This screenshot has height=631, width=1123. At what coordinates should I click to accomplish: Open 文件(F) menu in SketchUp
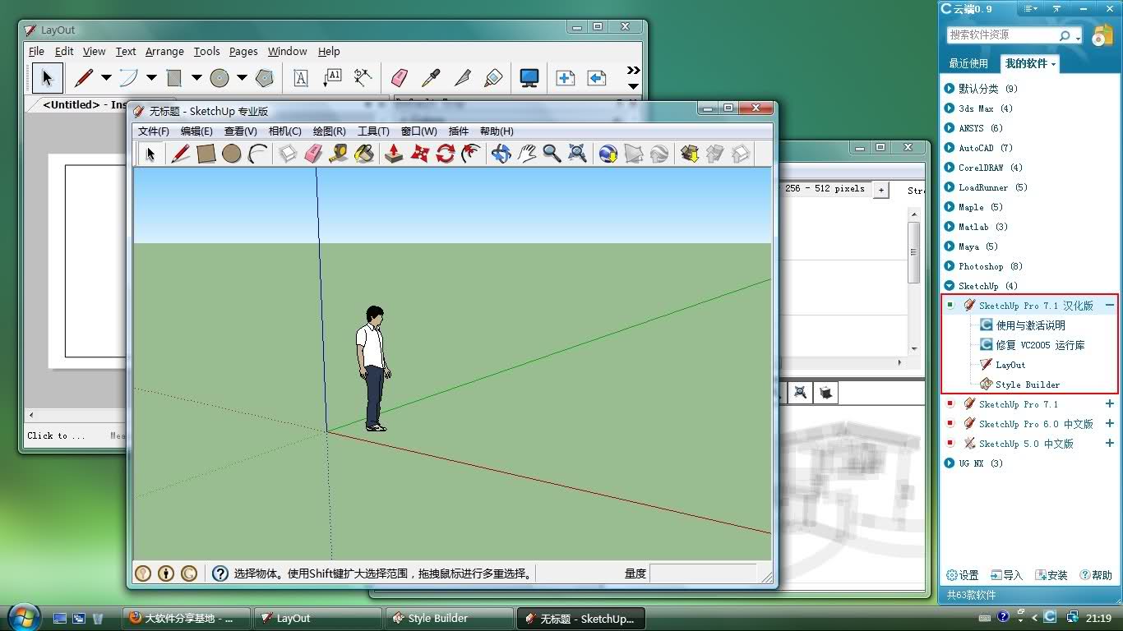[154, 131]
